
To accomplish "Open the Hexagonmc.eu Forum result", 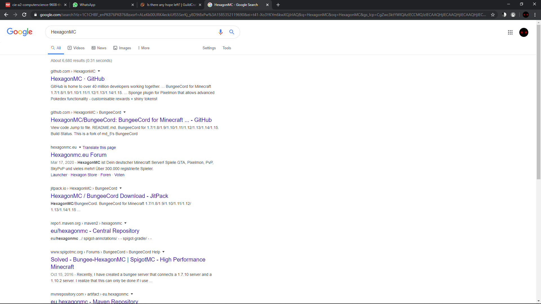I will 79,155.
